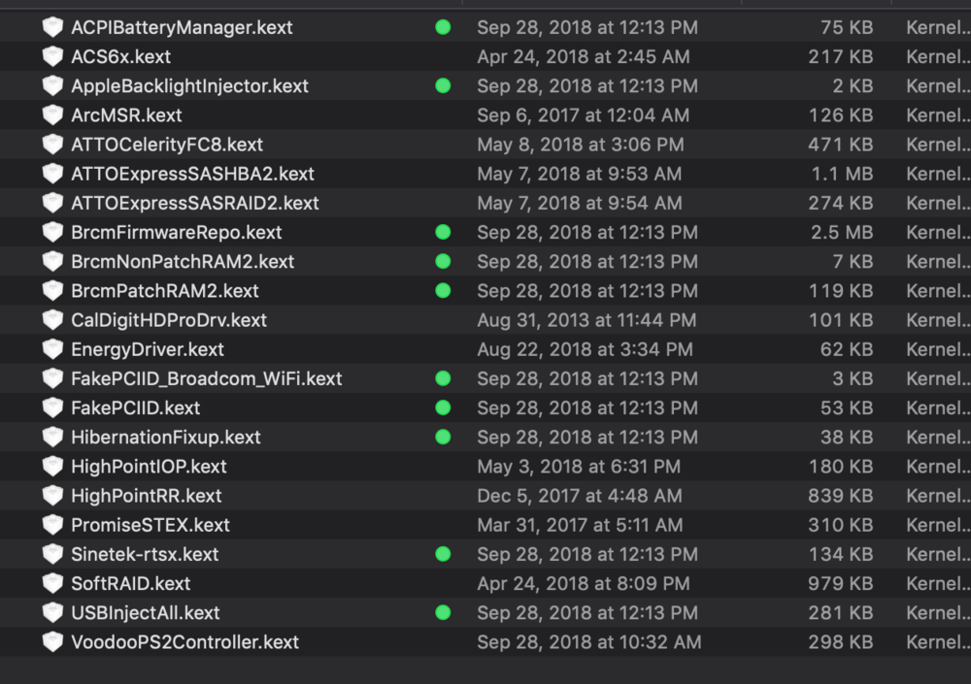Click the BrcmFirmwareRepo.kext icon

[x=52, y=232]
